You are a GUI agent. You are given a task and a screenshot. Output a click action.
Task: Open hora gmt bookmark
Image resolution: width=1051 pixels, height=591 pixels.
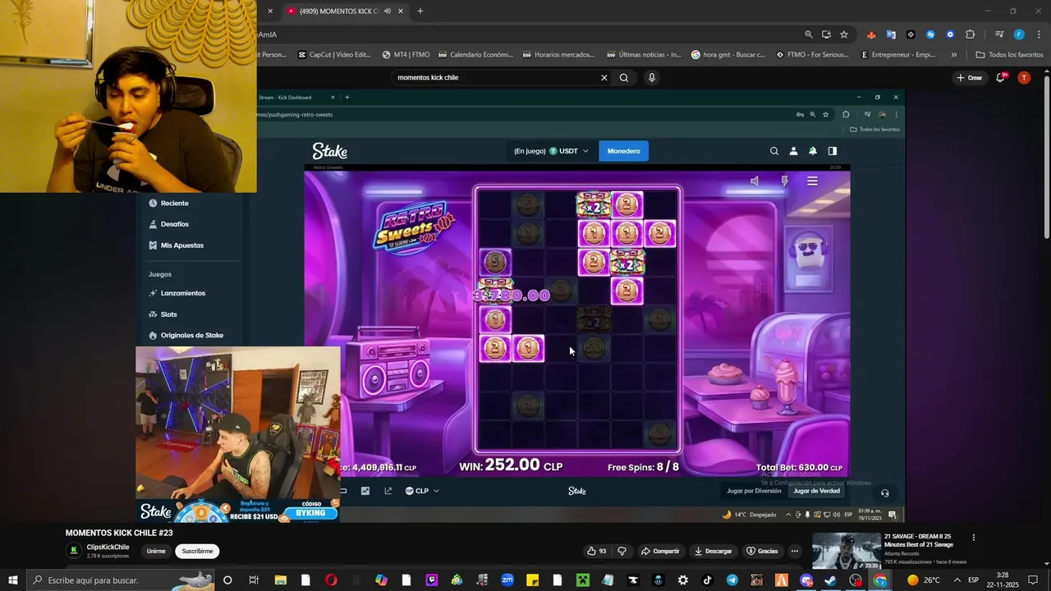pyautogui.click(x=727, y=55)
